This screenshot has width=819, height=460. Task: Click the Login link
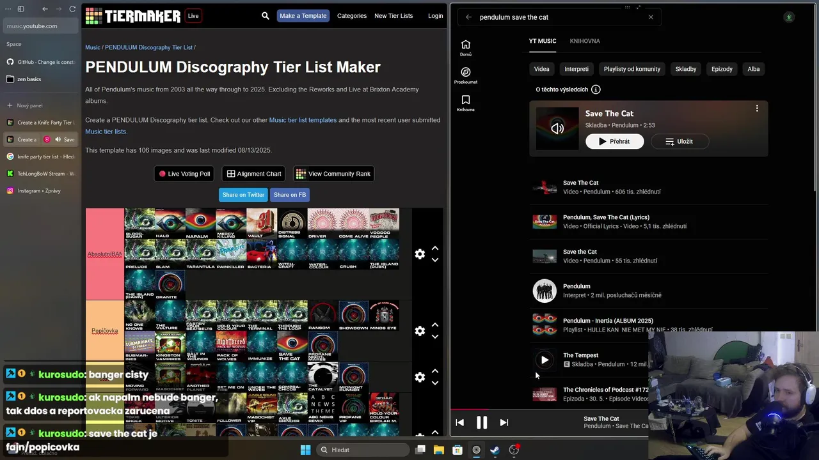point(436,16)
